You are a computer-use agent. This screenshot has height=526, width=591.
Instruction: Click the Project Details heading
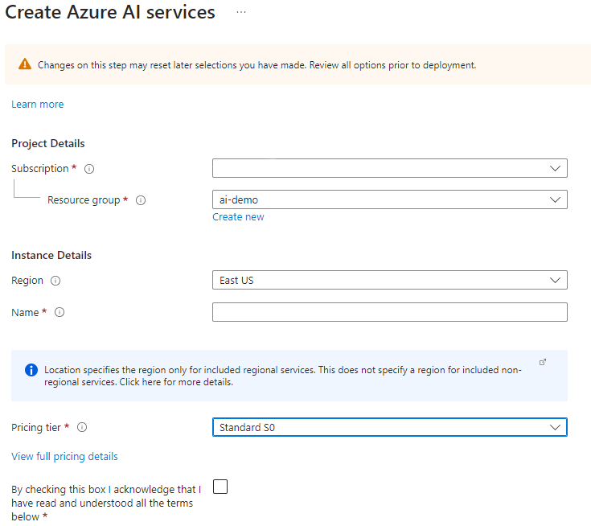pyautogui.click(x=48, y=144)
